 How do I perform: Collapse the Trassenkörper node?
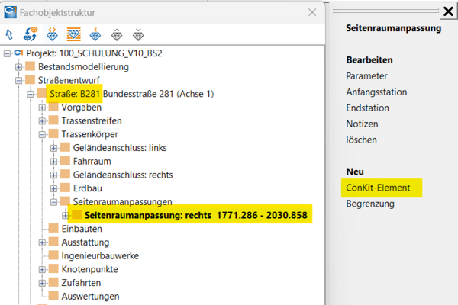point(42,134)
